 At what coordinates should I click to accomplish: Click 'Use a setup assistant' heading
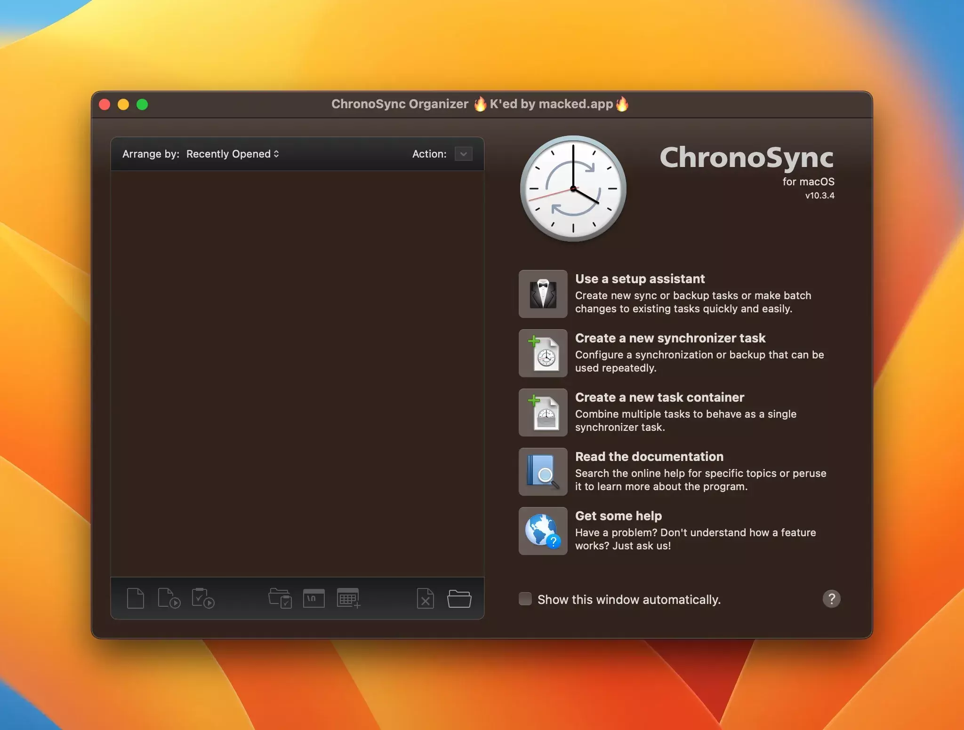click(x=640, y=278)
